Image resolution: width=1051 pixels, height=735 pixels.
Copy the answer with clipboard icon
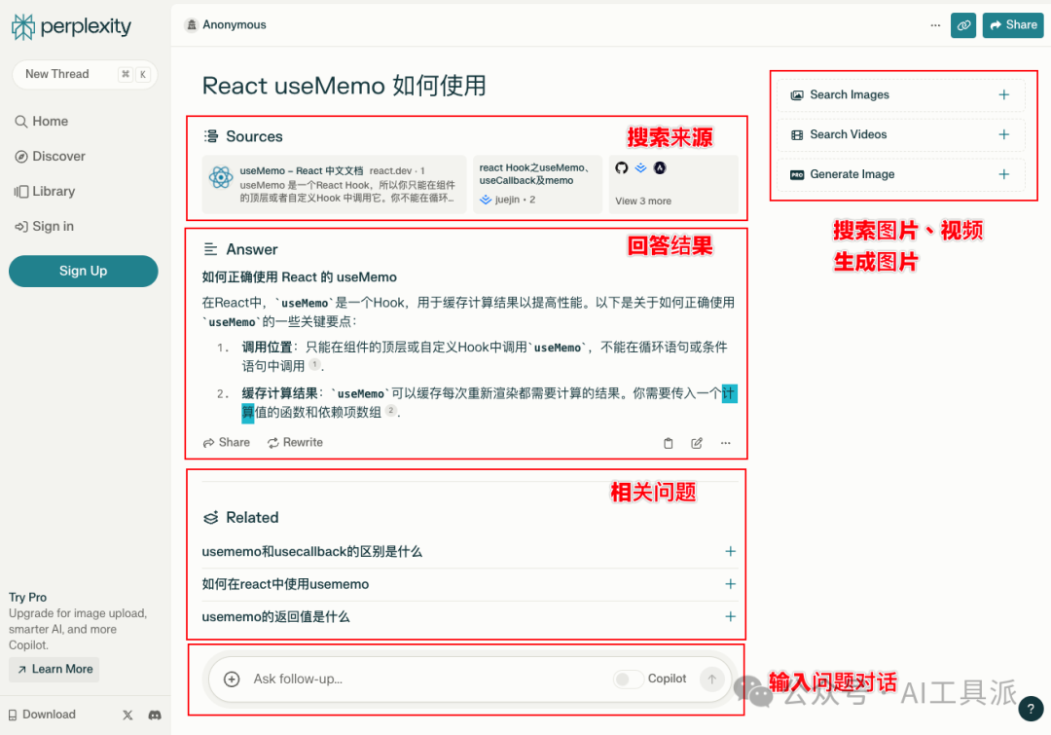pyautogui.click(x=669, y=443)
